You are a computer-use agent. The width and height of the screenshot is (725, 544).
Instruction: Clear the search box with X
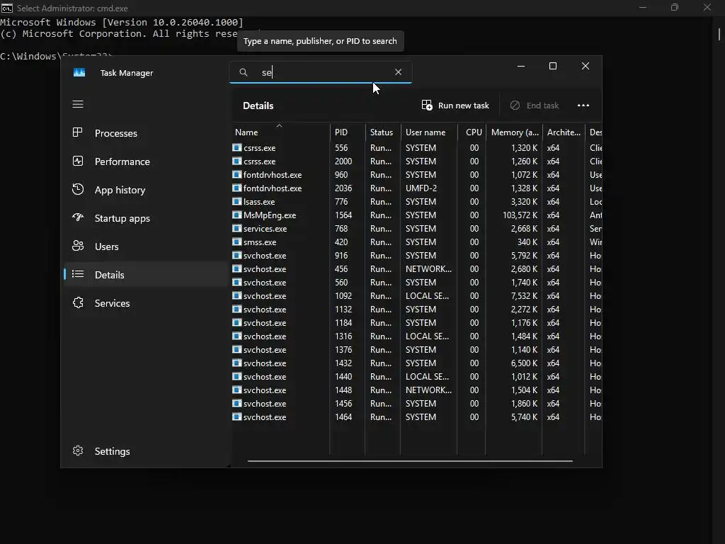coord(398,72)
